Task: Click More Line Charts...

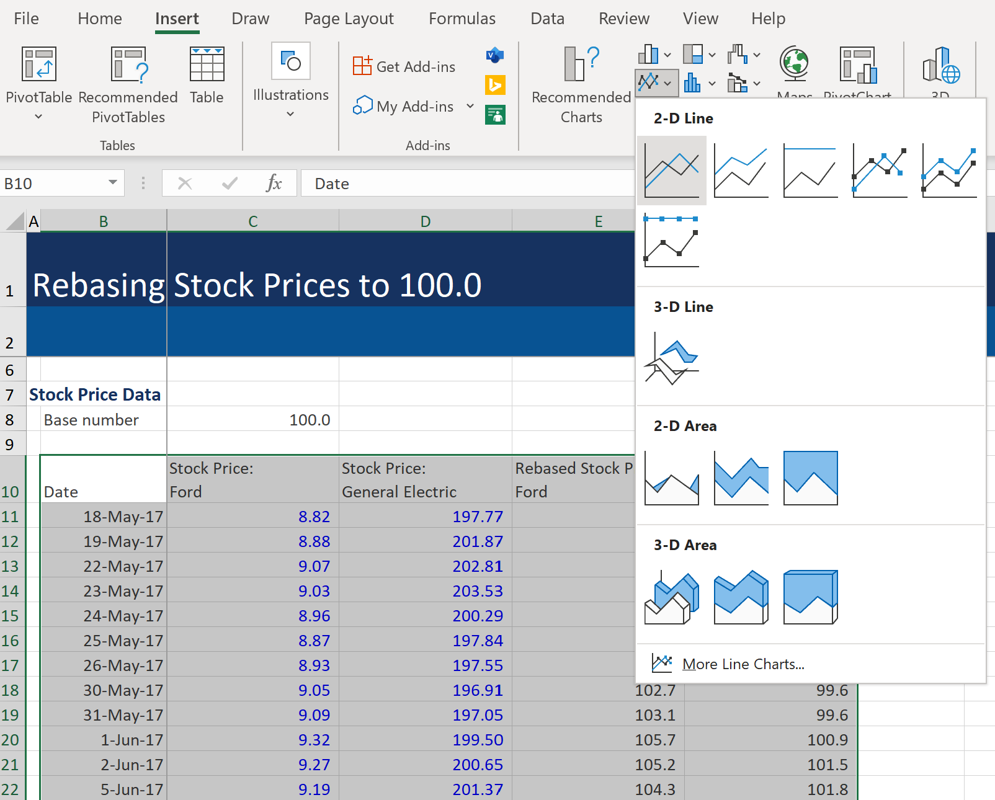Action: (743, 664)
